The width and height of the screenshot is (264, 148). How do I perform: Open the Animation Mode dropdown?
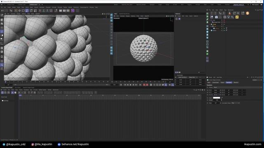tap(236, 103)
